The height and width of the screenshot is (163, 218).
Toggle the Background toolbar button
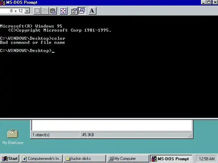(x=82, y=11)
